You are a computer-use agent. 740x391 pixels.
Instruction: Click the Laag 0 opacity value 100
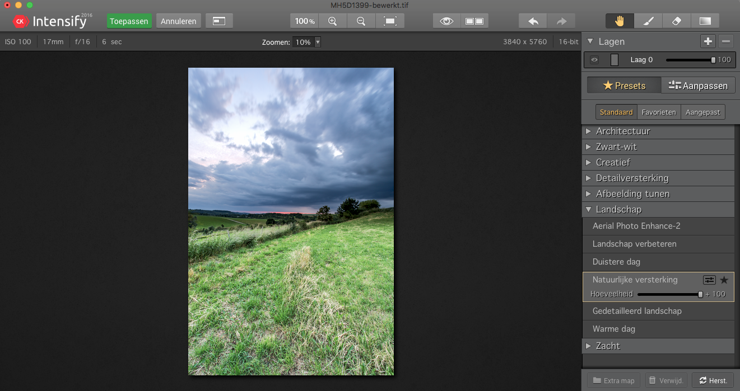coord(724,60)
